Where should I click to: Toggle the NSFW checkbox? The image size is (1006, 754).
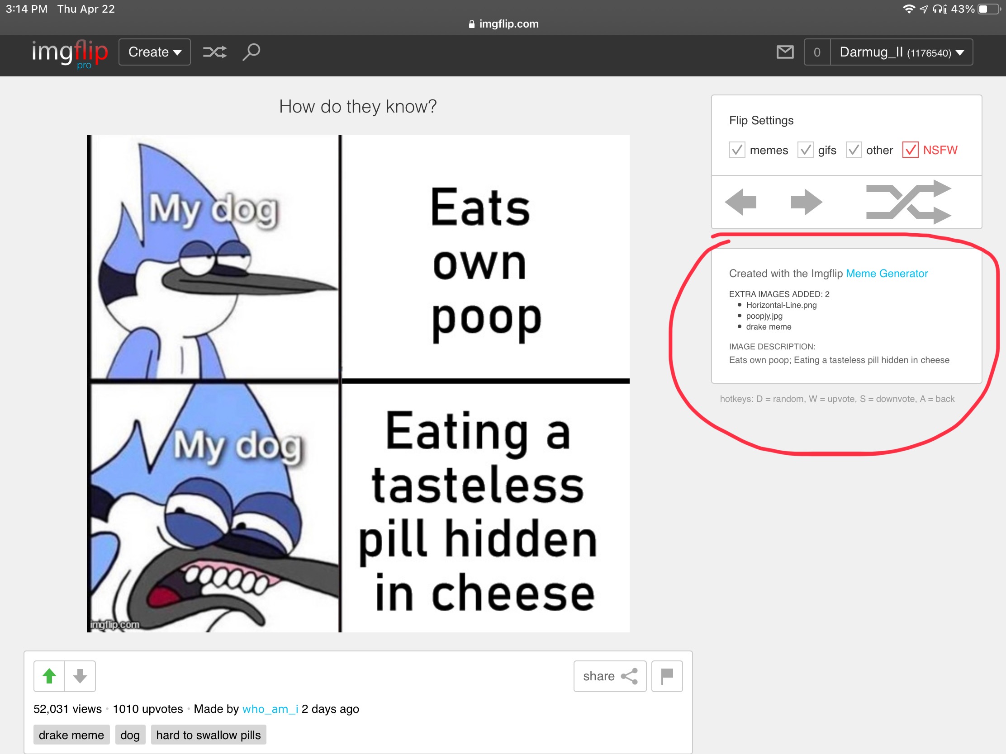[x=910, y=150]
